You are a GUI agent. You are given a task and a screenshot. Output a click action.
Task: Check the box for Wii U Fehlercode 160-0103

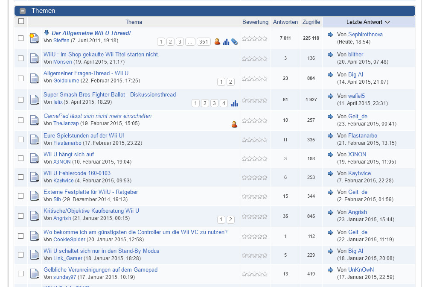coord(20,177)
